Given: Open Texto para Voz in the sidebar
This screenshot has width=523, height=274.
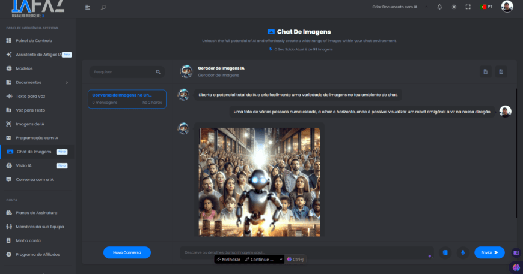Looking at the screenshot, I should (30, 96).
